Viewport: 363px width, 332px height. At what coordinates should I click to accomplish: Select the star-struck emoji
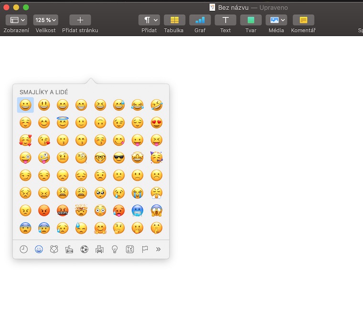(138, 158)
